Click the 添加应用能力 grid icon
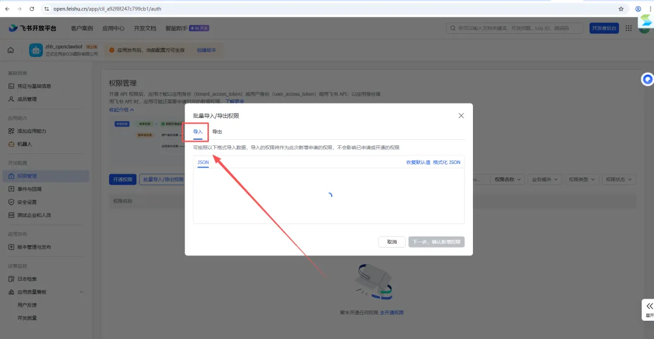The image size is (654, 339). [x=12, y=131]
